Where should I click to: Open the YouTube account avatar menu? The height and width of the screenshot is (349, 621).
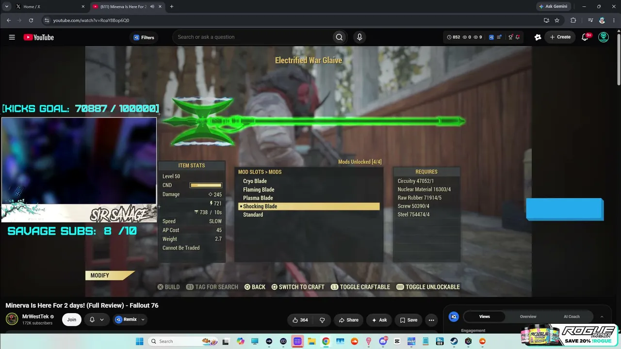[604, 37]
